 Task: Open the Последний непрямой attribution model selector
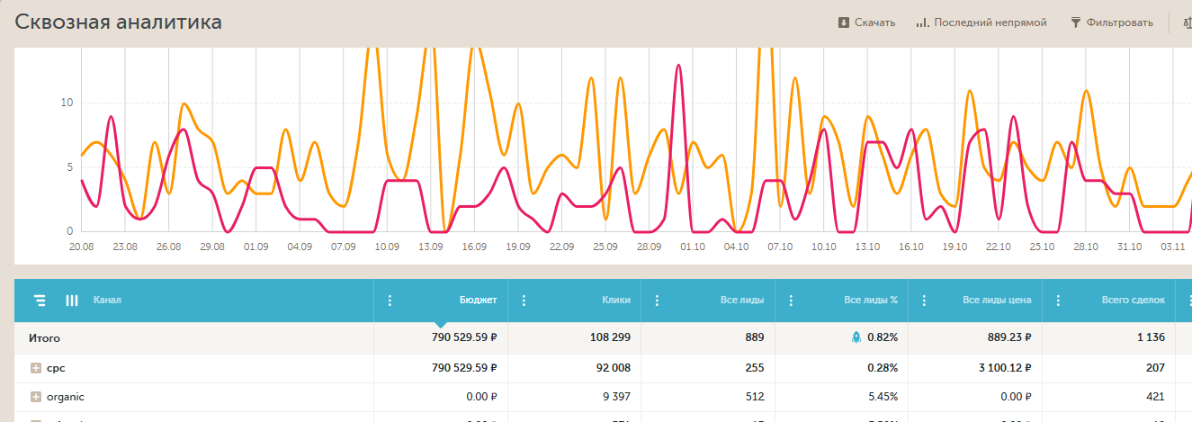click(x=981, y=22)
